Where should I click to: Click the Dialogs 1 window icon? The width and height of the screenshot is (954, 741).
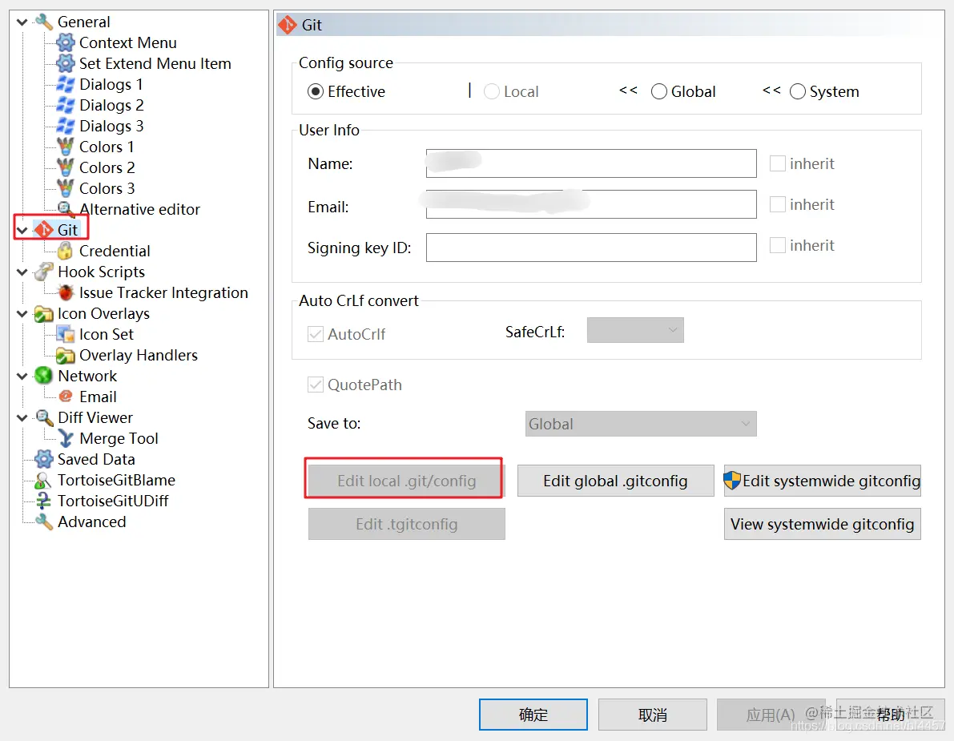(65, 84)
